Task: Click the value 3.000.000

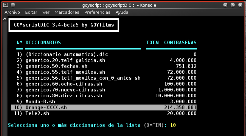Action: point(183,102)
